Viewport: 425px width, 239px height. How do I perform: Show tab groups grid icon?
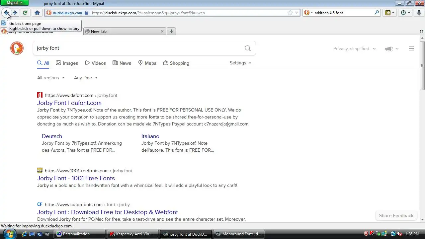[x=421, y=31]
